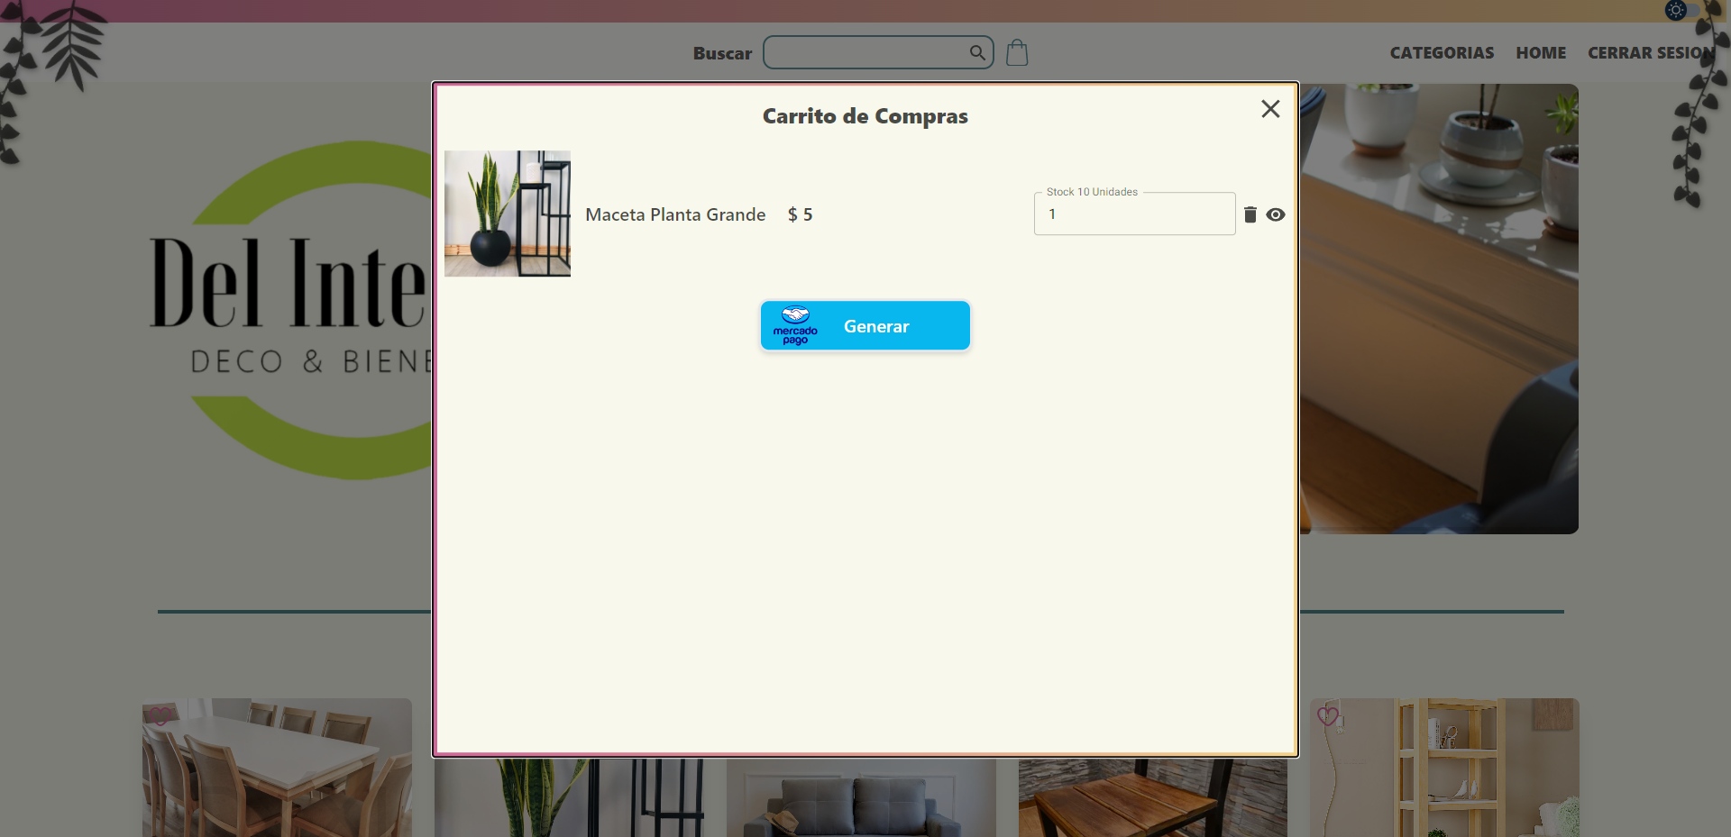Open the shopping bag icon in the header
The width and height of the screenshot is (1731, 837).
pos(1017,52)
